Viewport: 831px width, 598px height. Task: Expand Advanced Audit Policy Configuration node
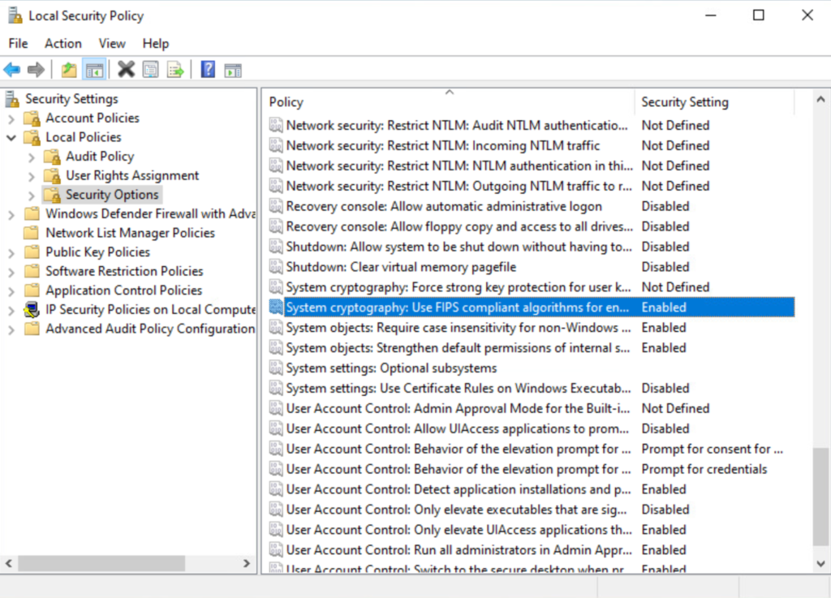pos(11,329)
